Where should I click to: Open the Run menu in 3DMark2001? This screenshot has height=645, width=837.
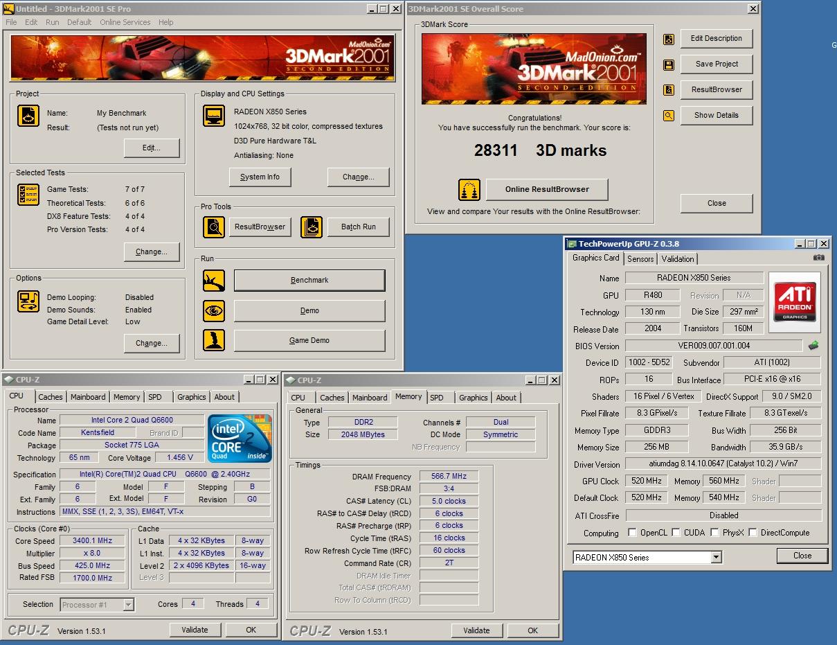(53, 22)
